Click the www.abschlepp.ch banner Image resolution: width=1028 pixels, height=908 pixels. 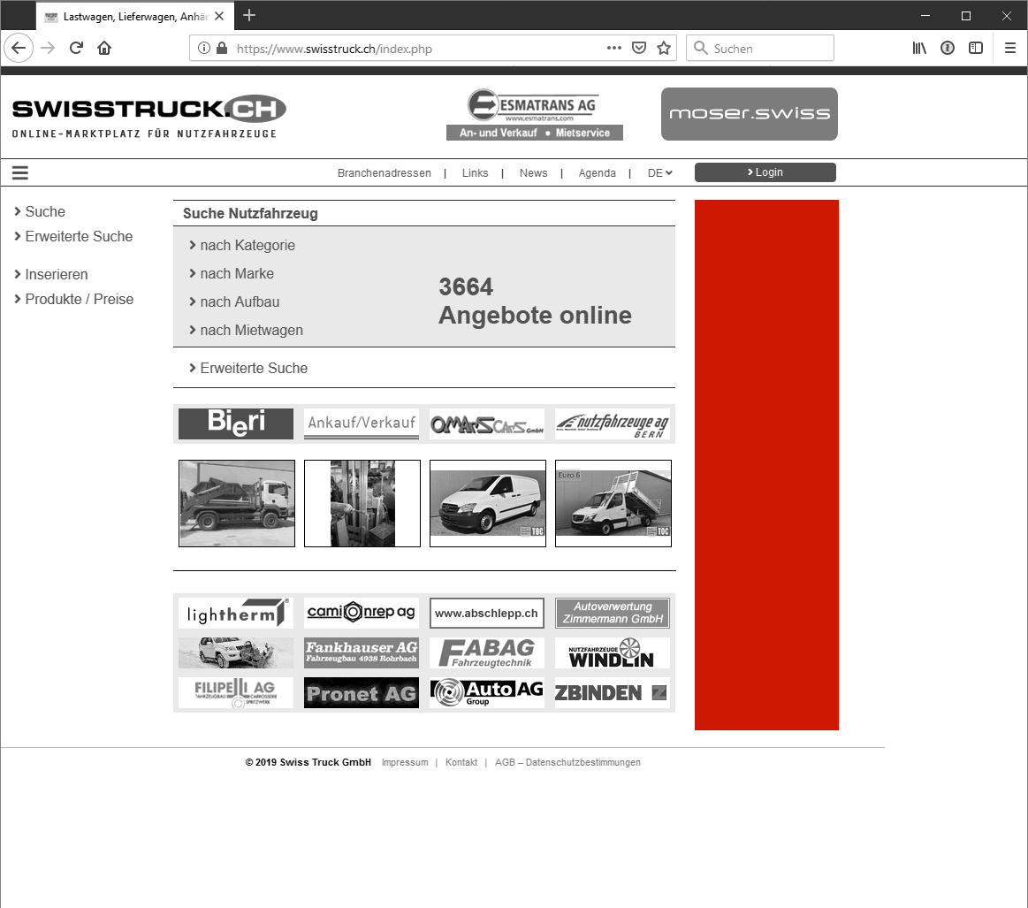(487, 613)
